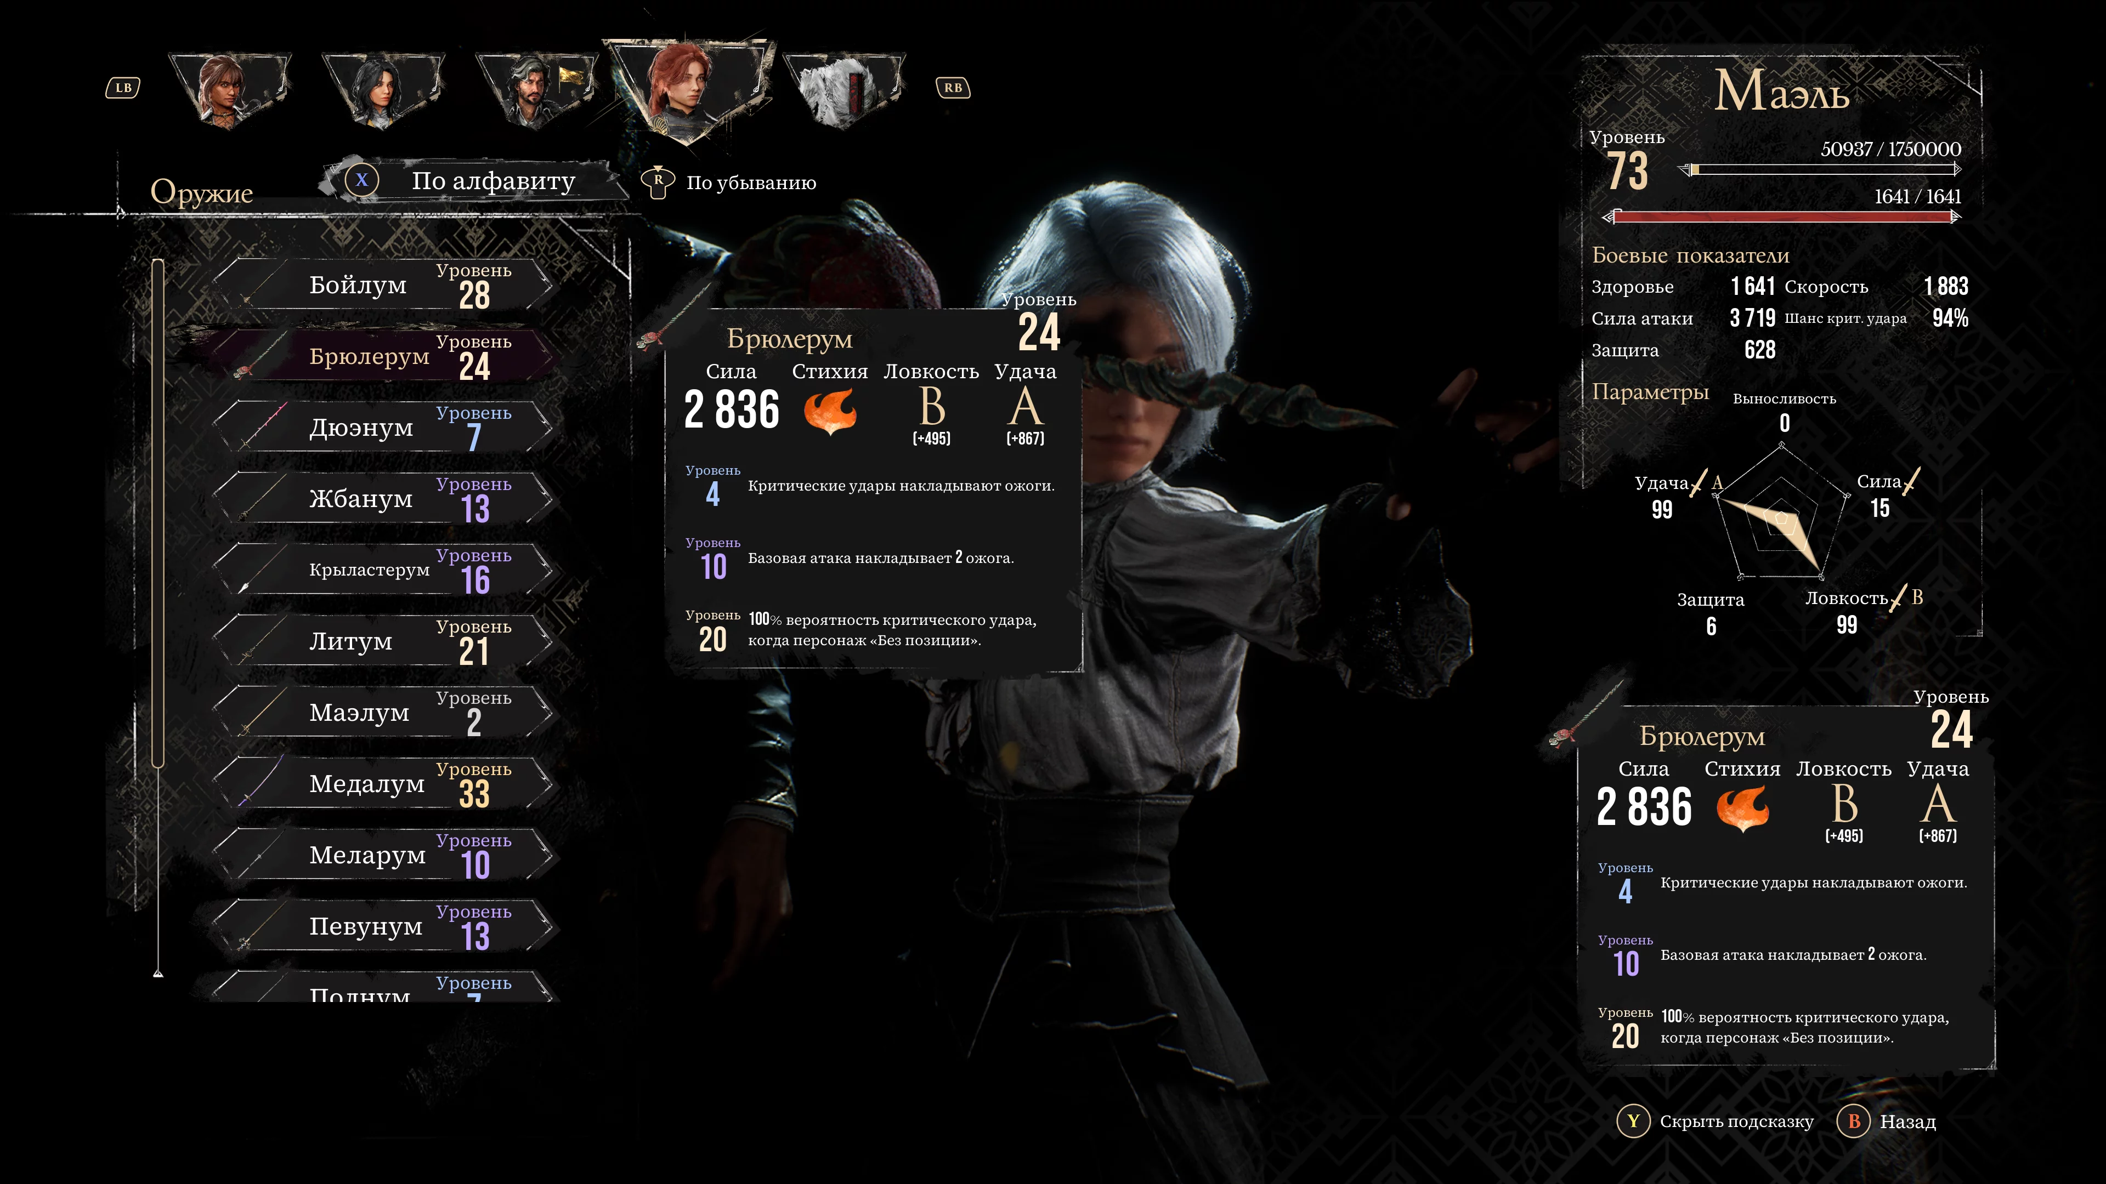2106x1184 pixels.
Task: Open the Оружие tab heading
Action: (202, 192)
